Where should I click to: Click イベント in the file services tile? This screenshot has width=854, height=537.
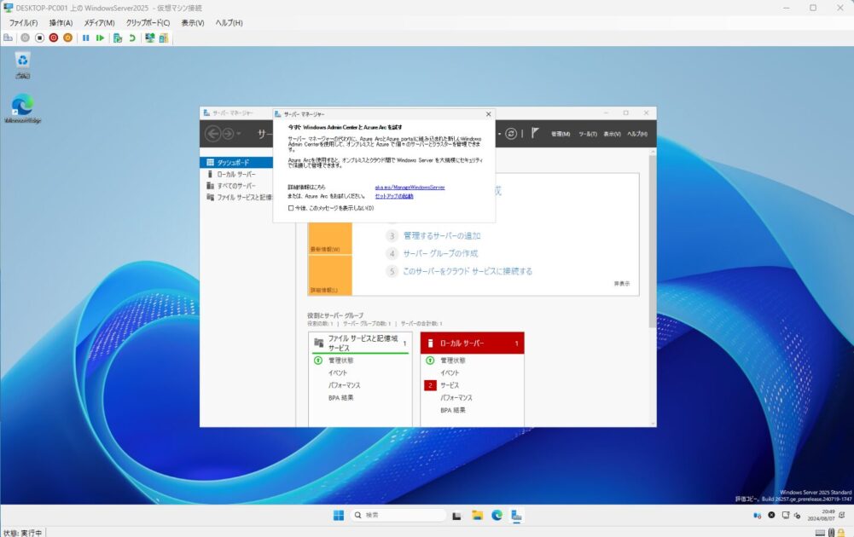pos(338,372)
